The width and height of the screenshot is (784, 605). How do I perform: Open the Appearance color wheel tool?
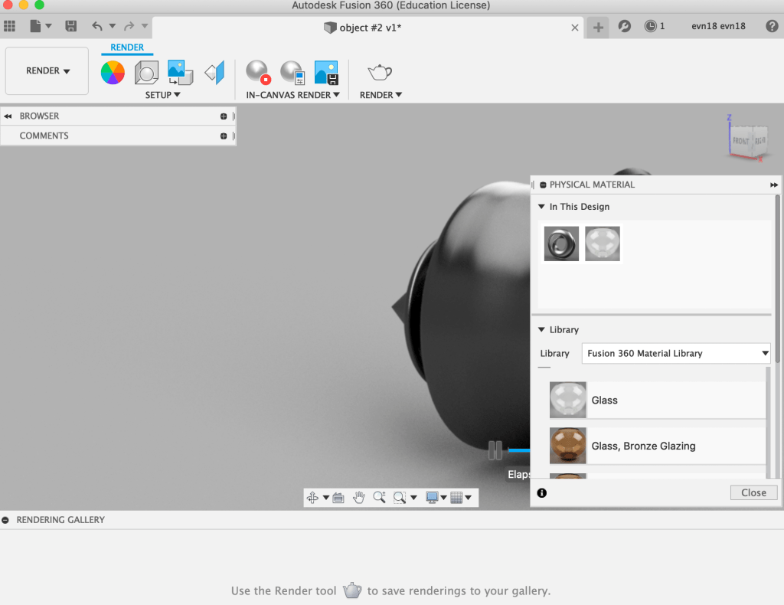click(113, 73)
